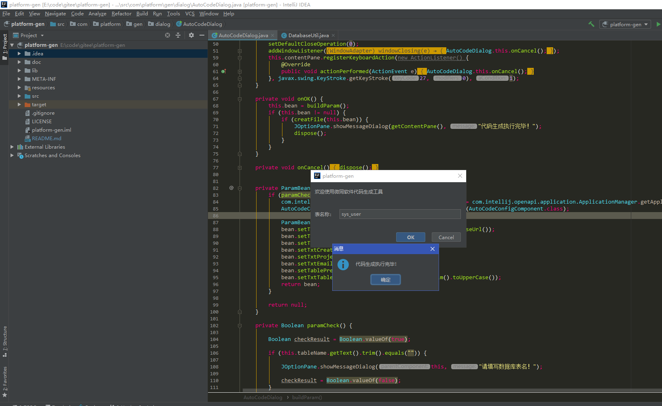Open the Refactor menu

coord(121,14)
